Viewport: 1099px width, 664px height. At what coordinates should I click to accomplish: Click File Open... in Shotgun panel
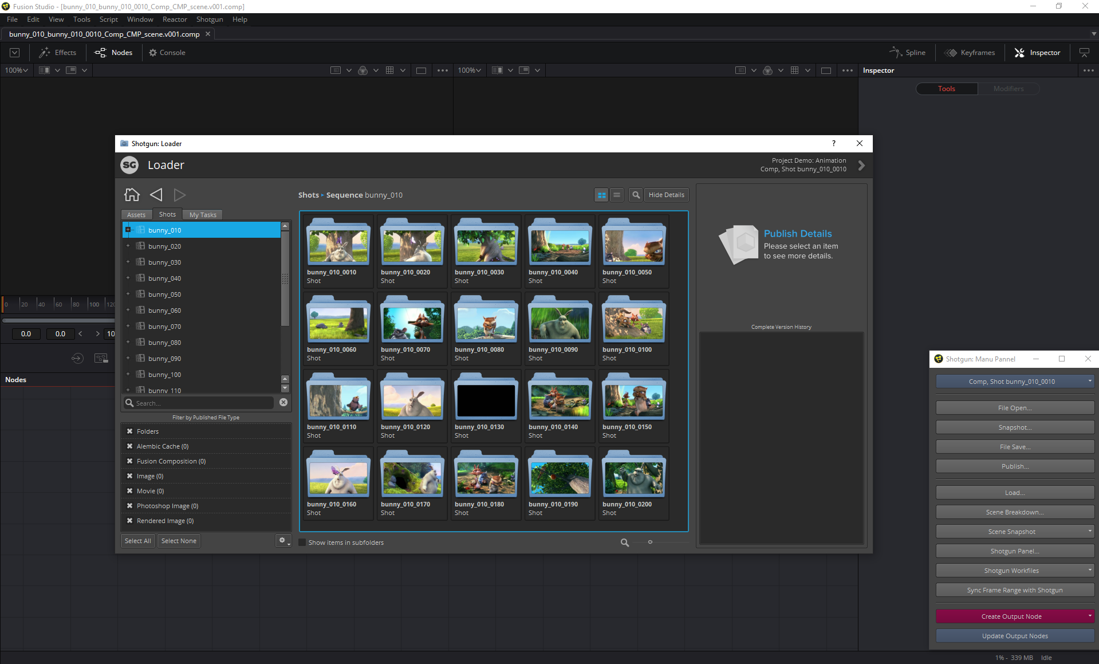click(1015, 408)
